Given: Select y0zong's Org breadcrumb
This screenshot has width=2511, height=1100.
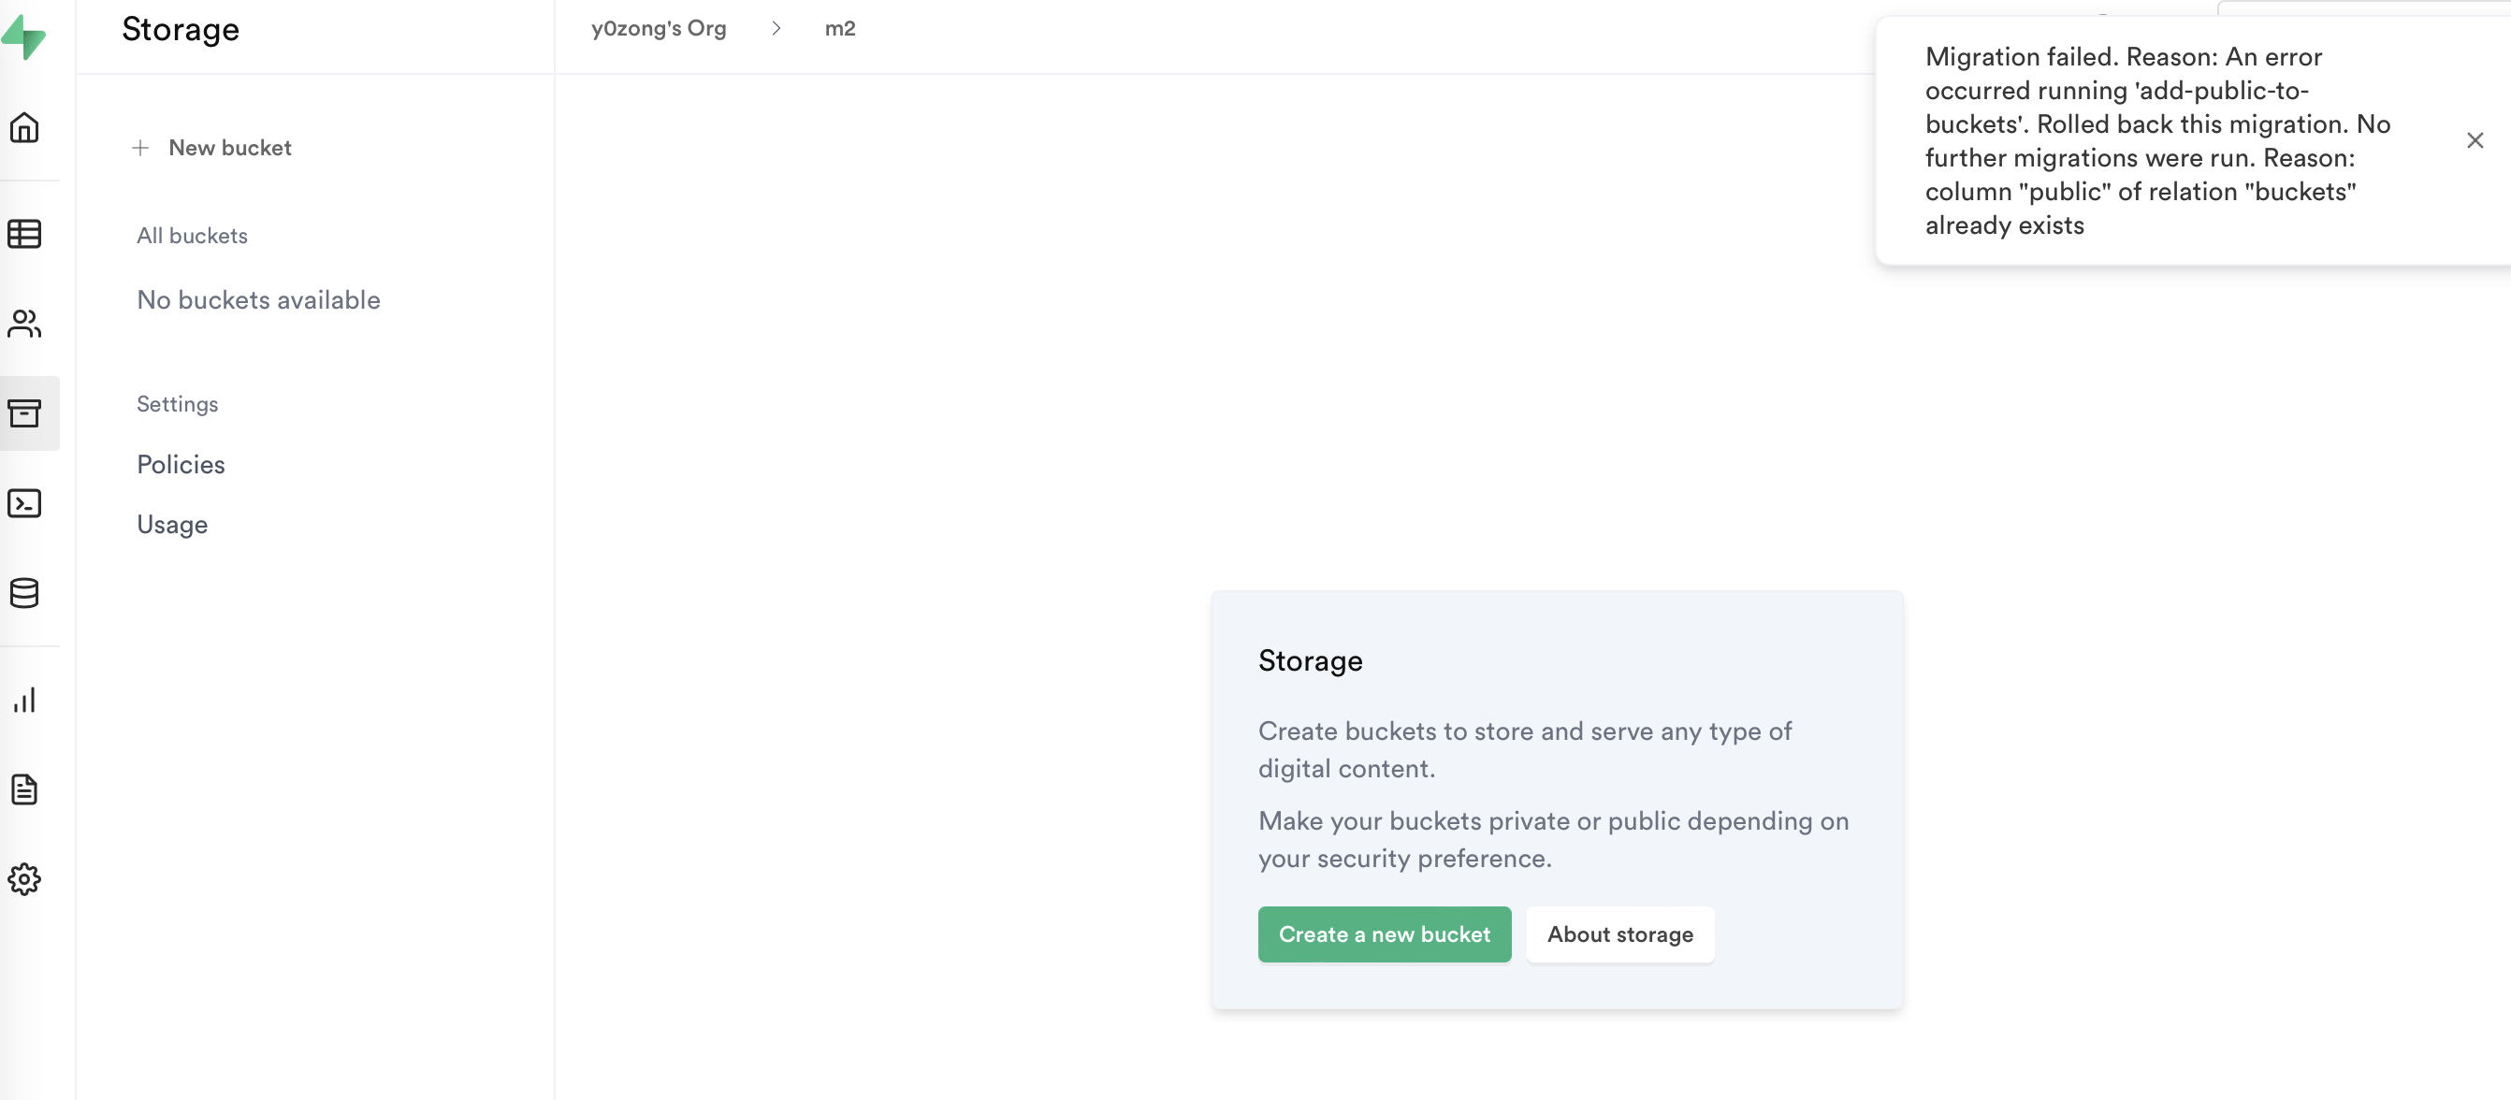Looking at the screenshot, I should [658, 28].
